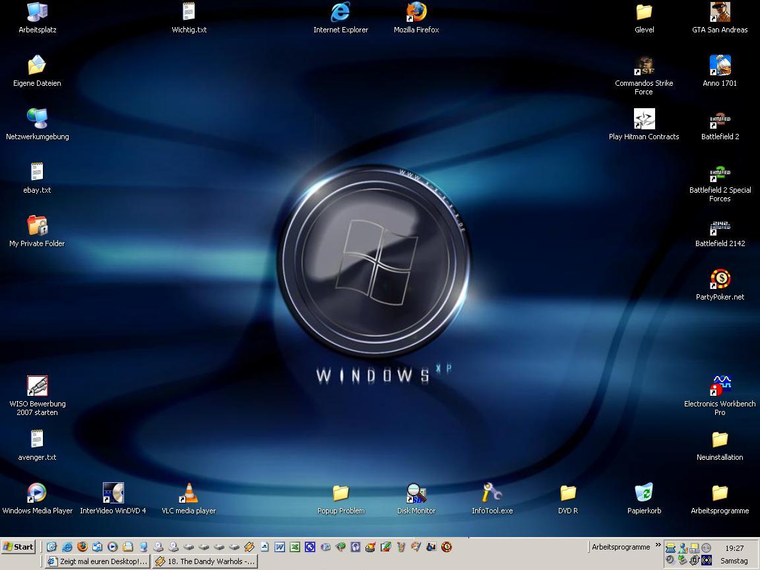
Task: Launch Internet Explorer from quick launch
Action: tap(67, 547)
